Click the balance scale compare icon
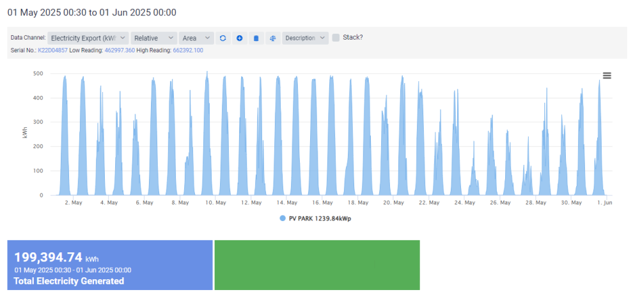Screen dimensions: 633x292 272,38
